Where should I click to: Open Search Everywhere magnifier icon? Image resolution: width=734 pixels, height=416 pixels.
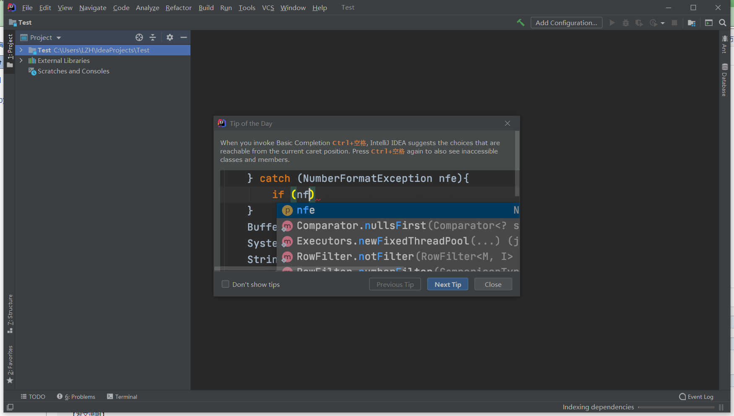[x=723, y=23]
